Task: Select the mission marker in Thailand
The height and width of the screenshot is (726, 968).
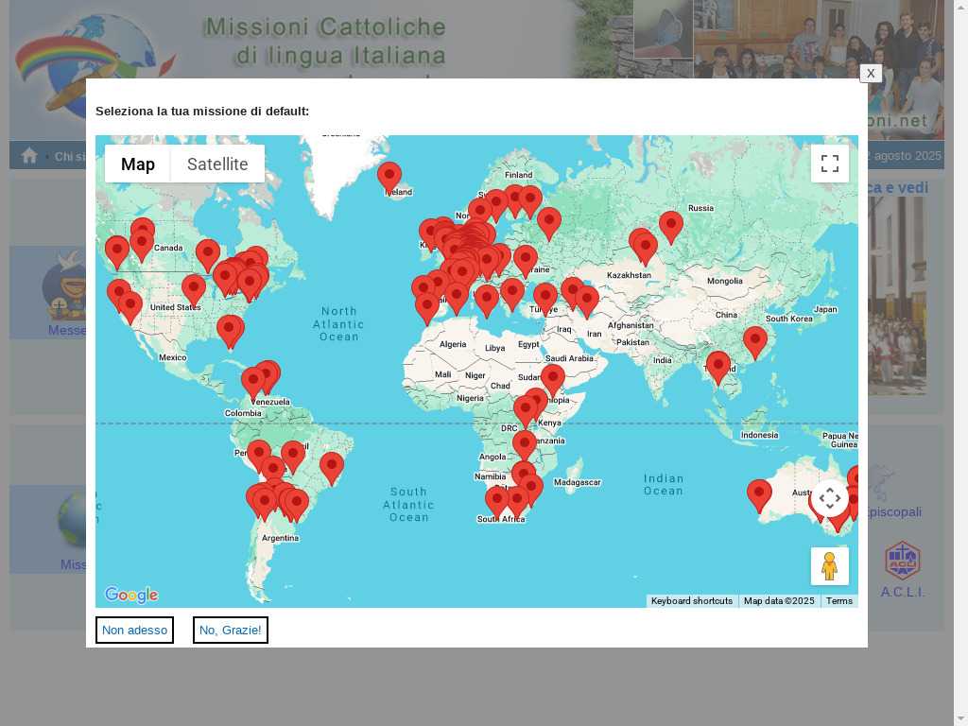Action: coord(718,368)
